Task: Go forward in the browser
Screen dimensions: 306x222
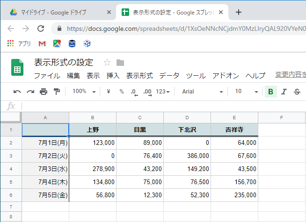Action: coord(26,29)
